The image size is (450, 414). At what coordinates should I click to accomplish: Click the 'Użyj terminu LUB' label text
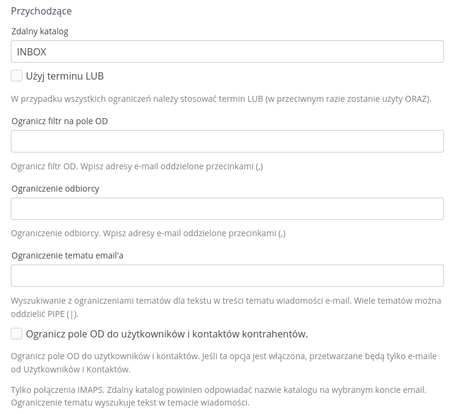coord(65,76)
